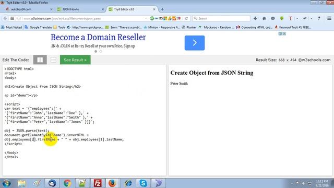Image resolution: width=334 pixels, height=188 pixels.
Task: Click the site identity info icon
Action: [19, 19]
